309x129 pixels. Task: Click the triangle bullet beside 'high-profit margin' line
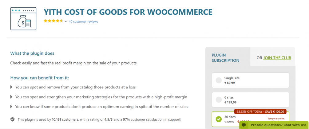12,97
